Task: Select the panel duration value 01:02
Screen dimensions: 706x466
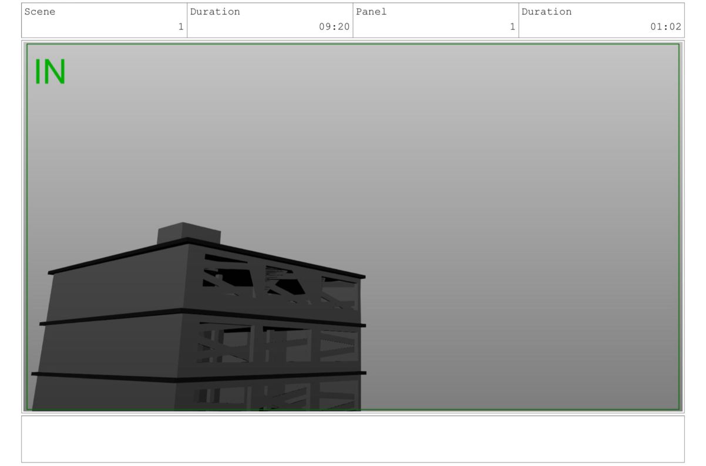Action: [x=665, y=27]
